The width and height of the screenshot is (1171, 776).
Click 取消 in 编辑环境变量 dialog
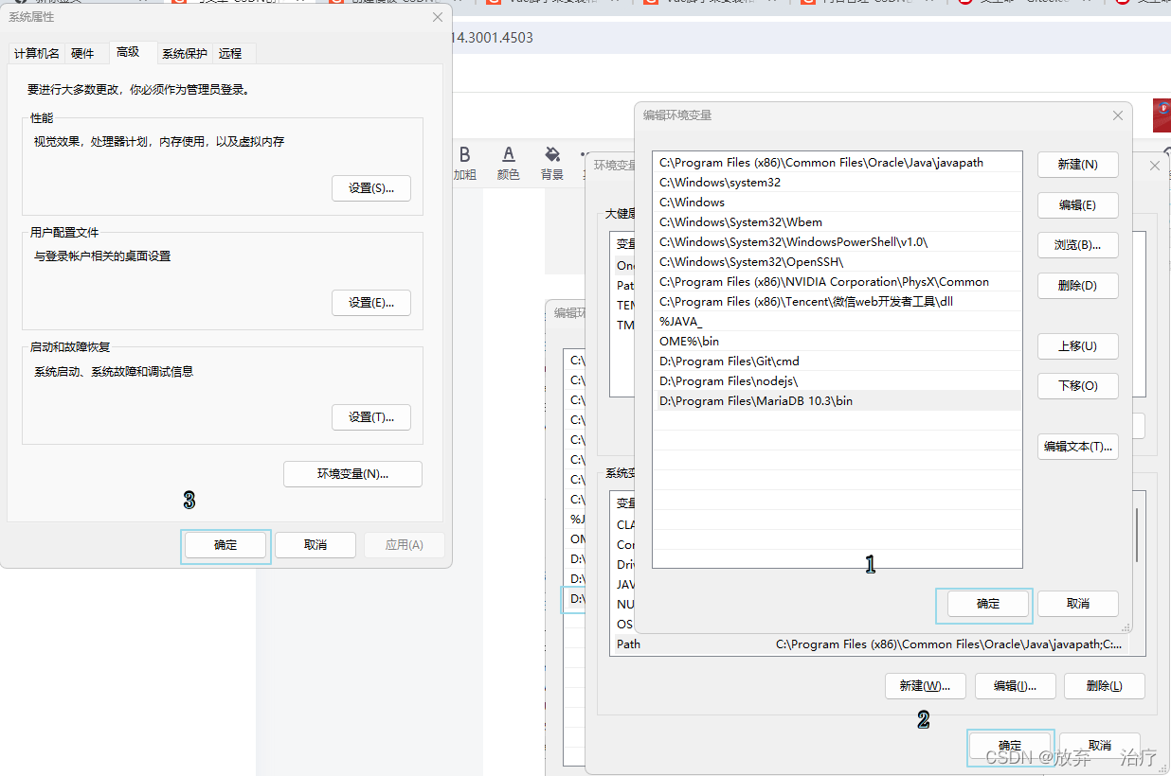[1078, 604]
